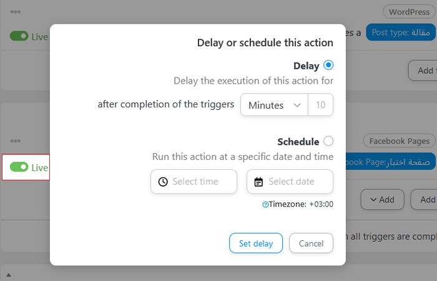Click the collapse triangle at the bottom left
Image resolution: width=437 pixels, height=281 pixels.
point(9,275)
